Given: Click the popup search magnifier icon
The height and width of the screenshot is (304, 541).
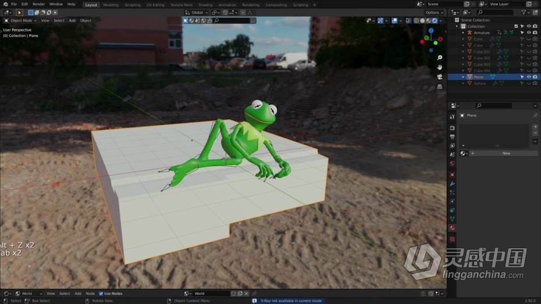Looking at the screenshot, I should (216, 21).
